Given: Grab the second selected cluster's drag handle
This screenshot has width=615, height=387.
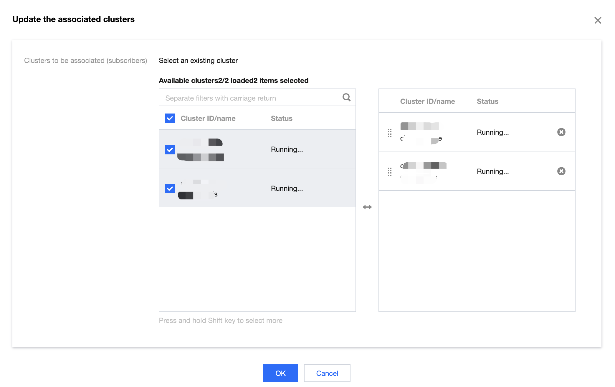Looking at the screenshot, I should [x=390, y=171].
